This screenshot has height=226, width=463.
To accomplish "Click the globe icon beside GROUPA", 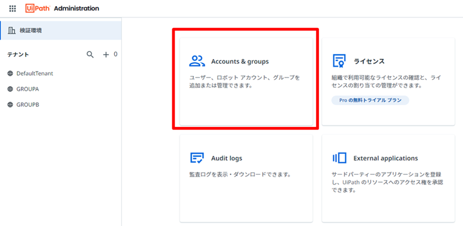I will (x=11, y=89).
